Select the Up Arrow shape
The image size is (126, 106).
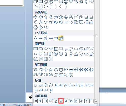(x=46, y=17)
